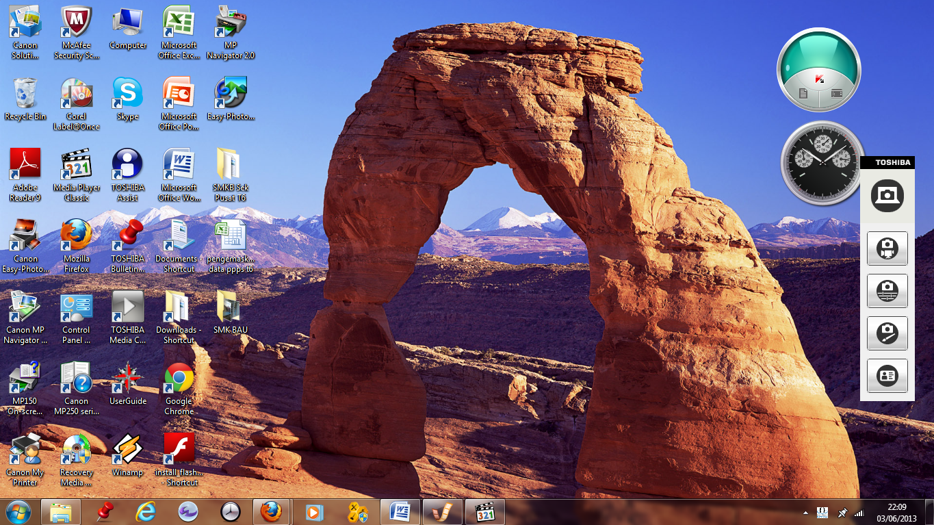Viewport: 934px width, 525px height.
Task: Open Adobe Reader 9 shortcut
Action: (x=25, y=175)
